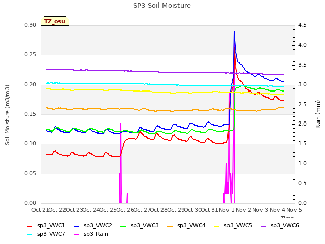
Task: Click the sp3_VWC6 legend entry
Action: click(x=280, y=226)
